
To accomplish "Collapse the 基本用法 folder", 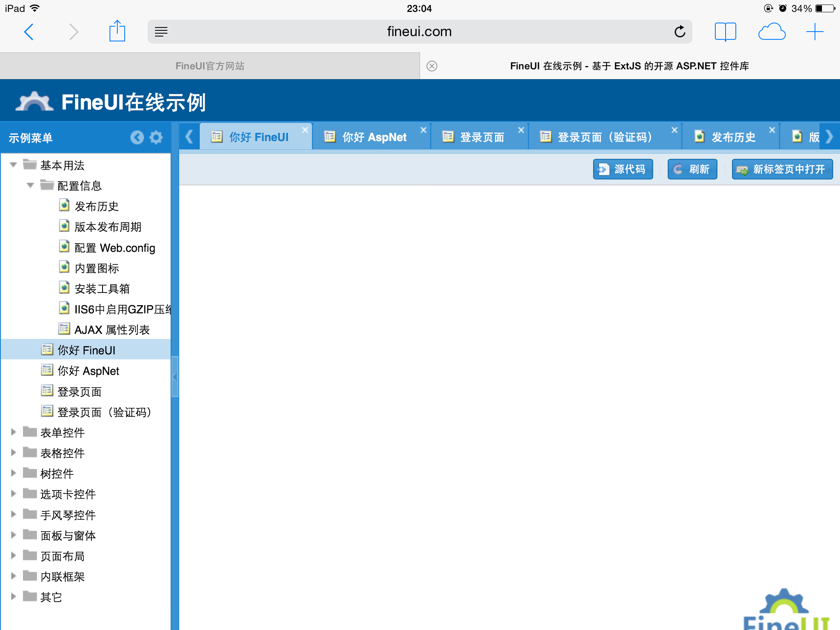I will click(x=14, y=165).
